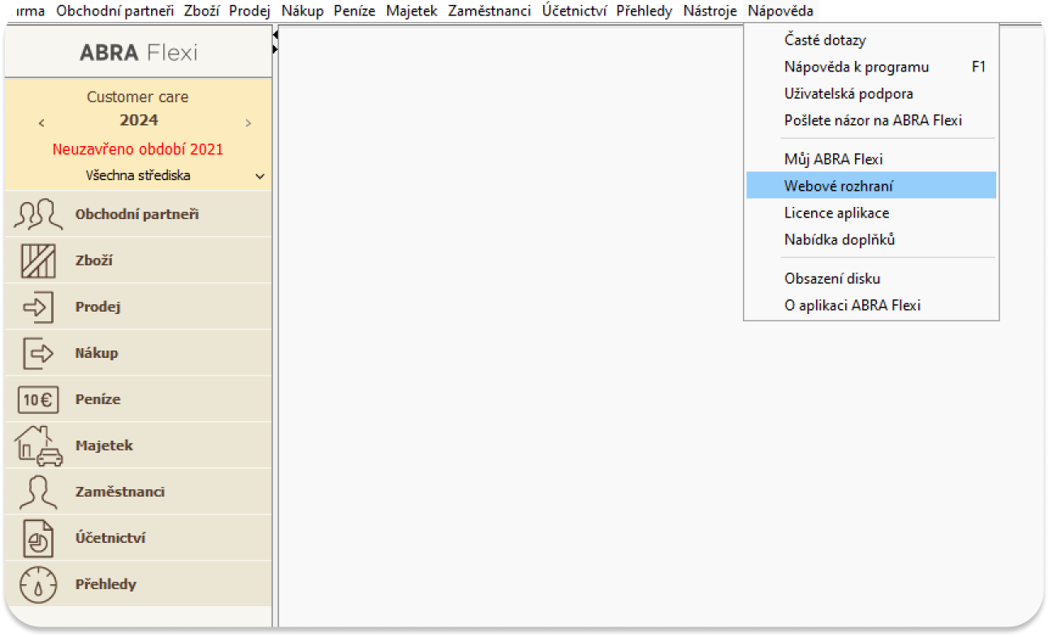1049x637 pixels.
Task: Click the Zboží hatched box icon
Action: 37,260
